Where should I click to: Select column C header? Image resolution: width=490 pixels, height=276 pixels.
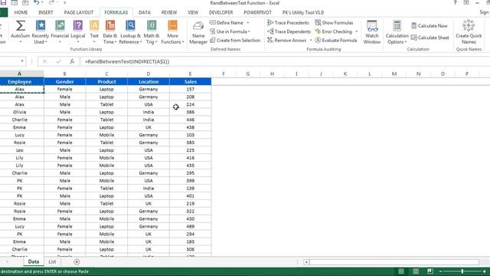tap(106, 74)
